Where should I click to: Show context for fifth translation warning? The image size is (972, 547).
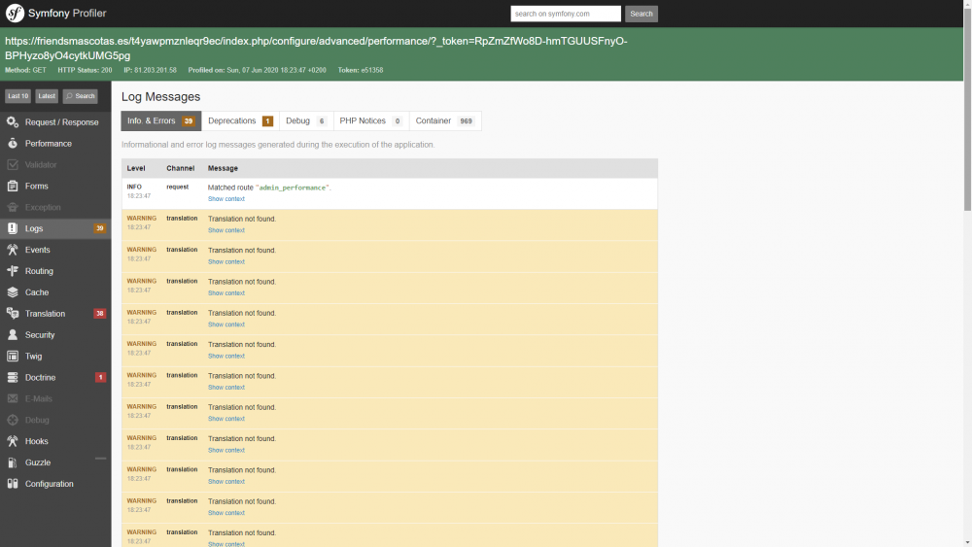[x=226, y=357]
